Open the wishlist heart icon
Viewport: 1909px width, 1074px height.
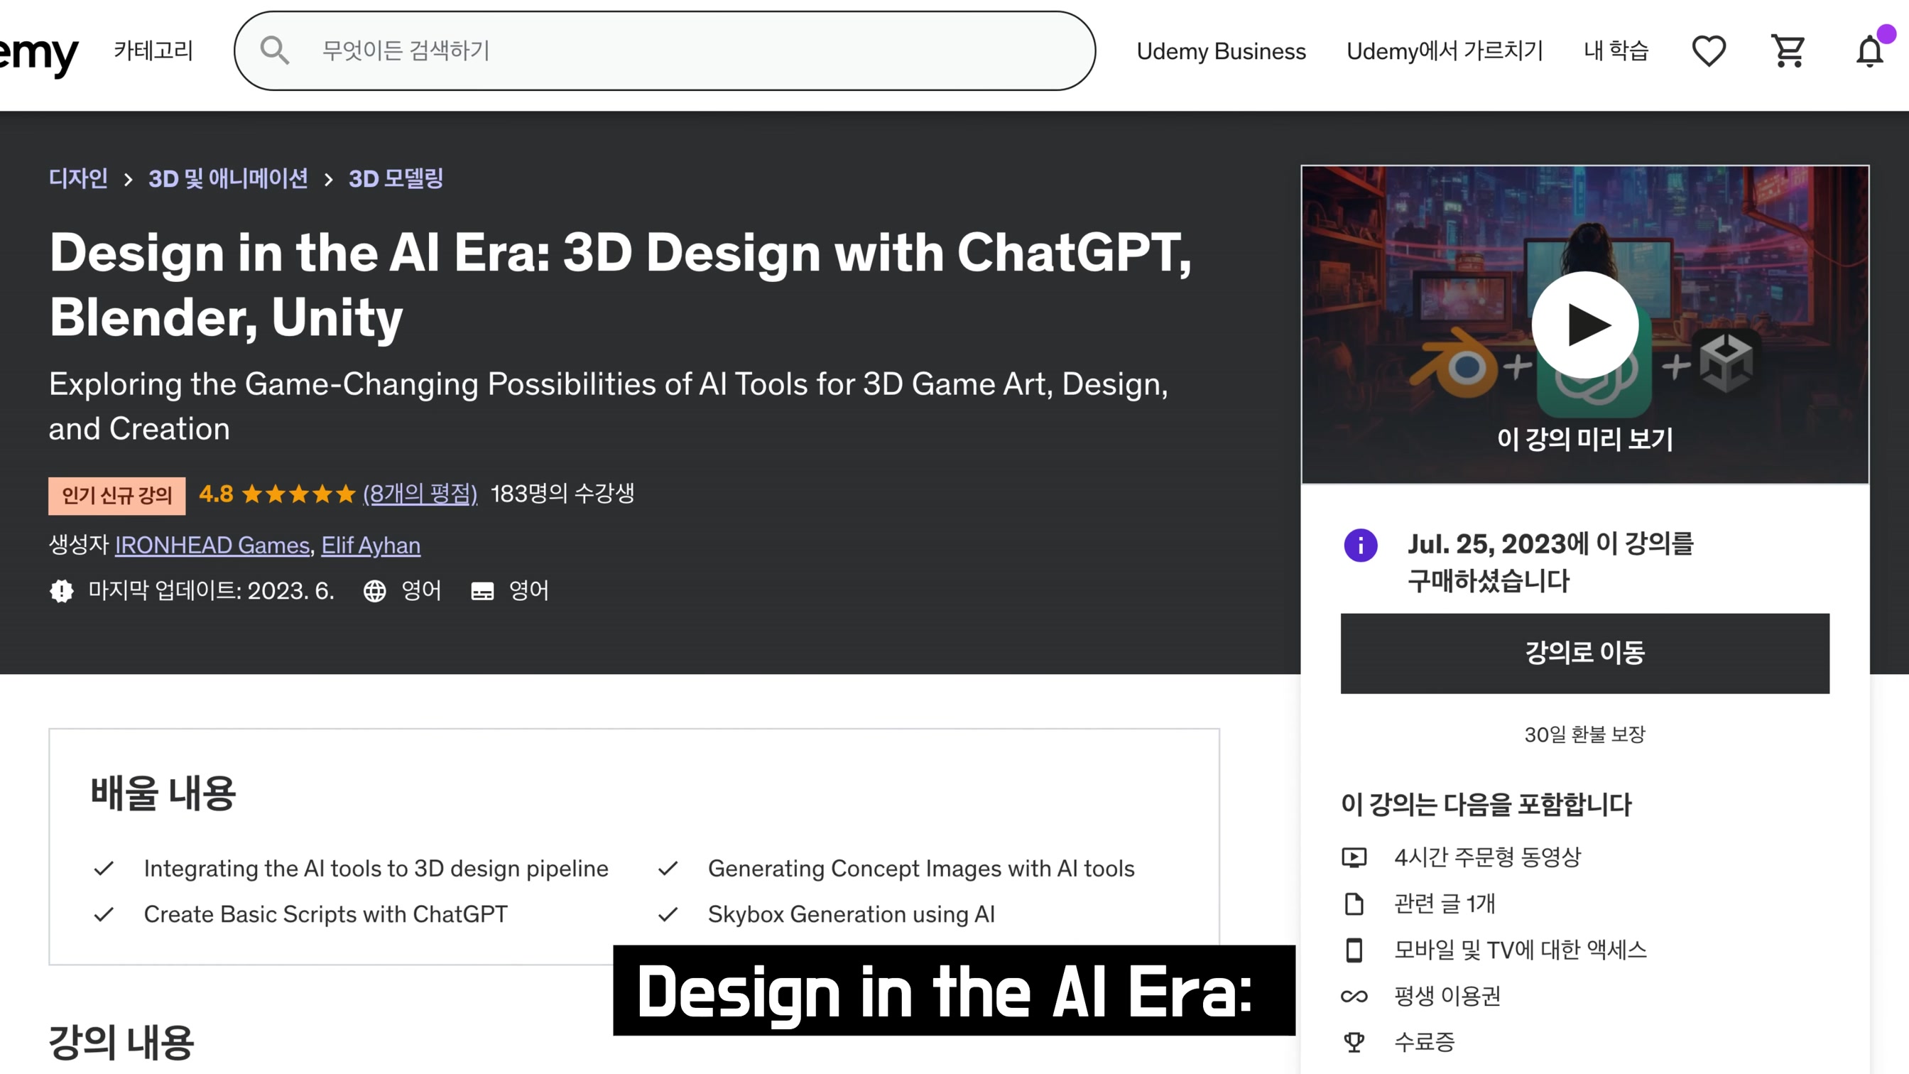[1709, 51]
